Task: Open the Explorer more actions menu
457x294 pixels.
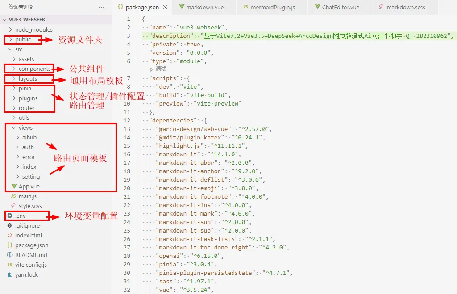Action: pyautogui.click(x=101, y=7)
